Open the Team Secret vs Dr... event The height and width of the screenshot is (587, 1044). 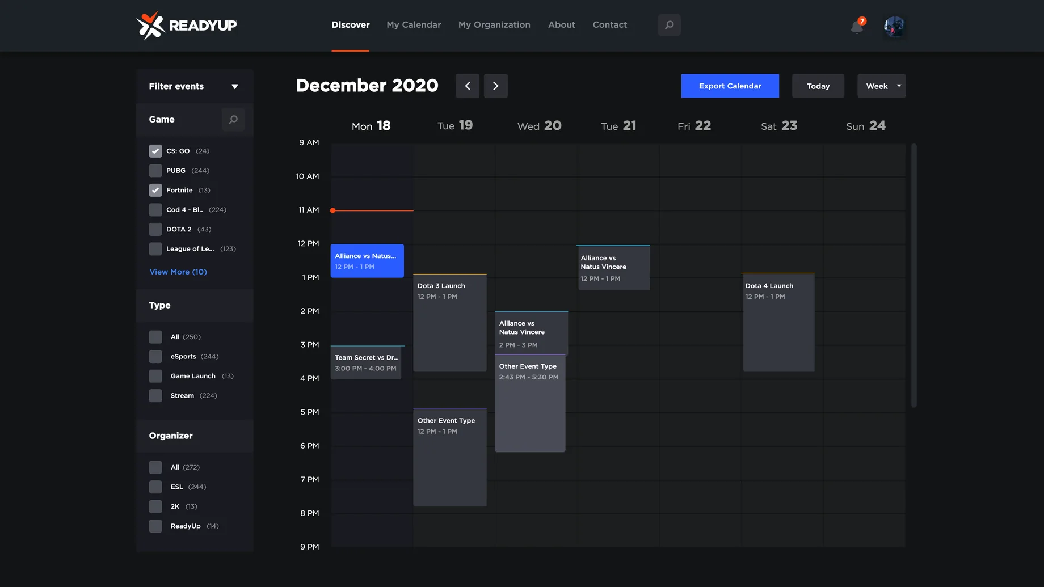[x=366, y=362]
